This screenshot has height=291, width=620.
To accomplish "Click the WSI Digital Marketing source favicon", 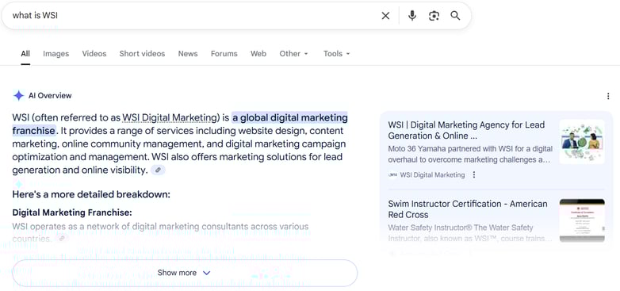I will [392, 174].
